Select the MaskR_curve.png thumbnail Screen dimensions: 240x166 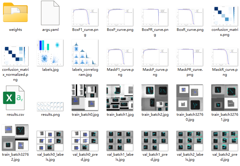224,57
